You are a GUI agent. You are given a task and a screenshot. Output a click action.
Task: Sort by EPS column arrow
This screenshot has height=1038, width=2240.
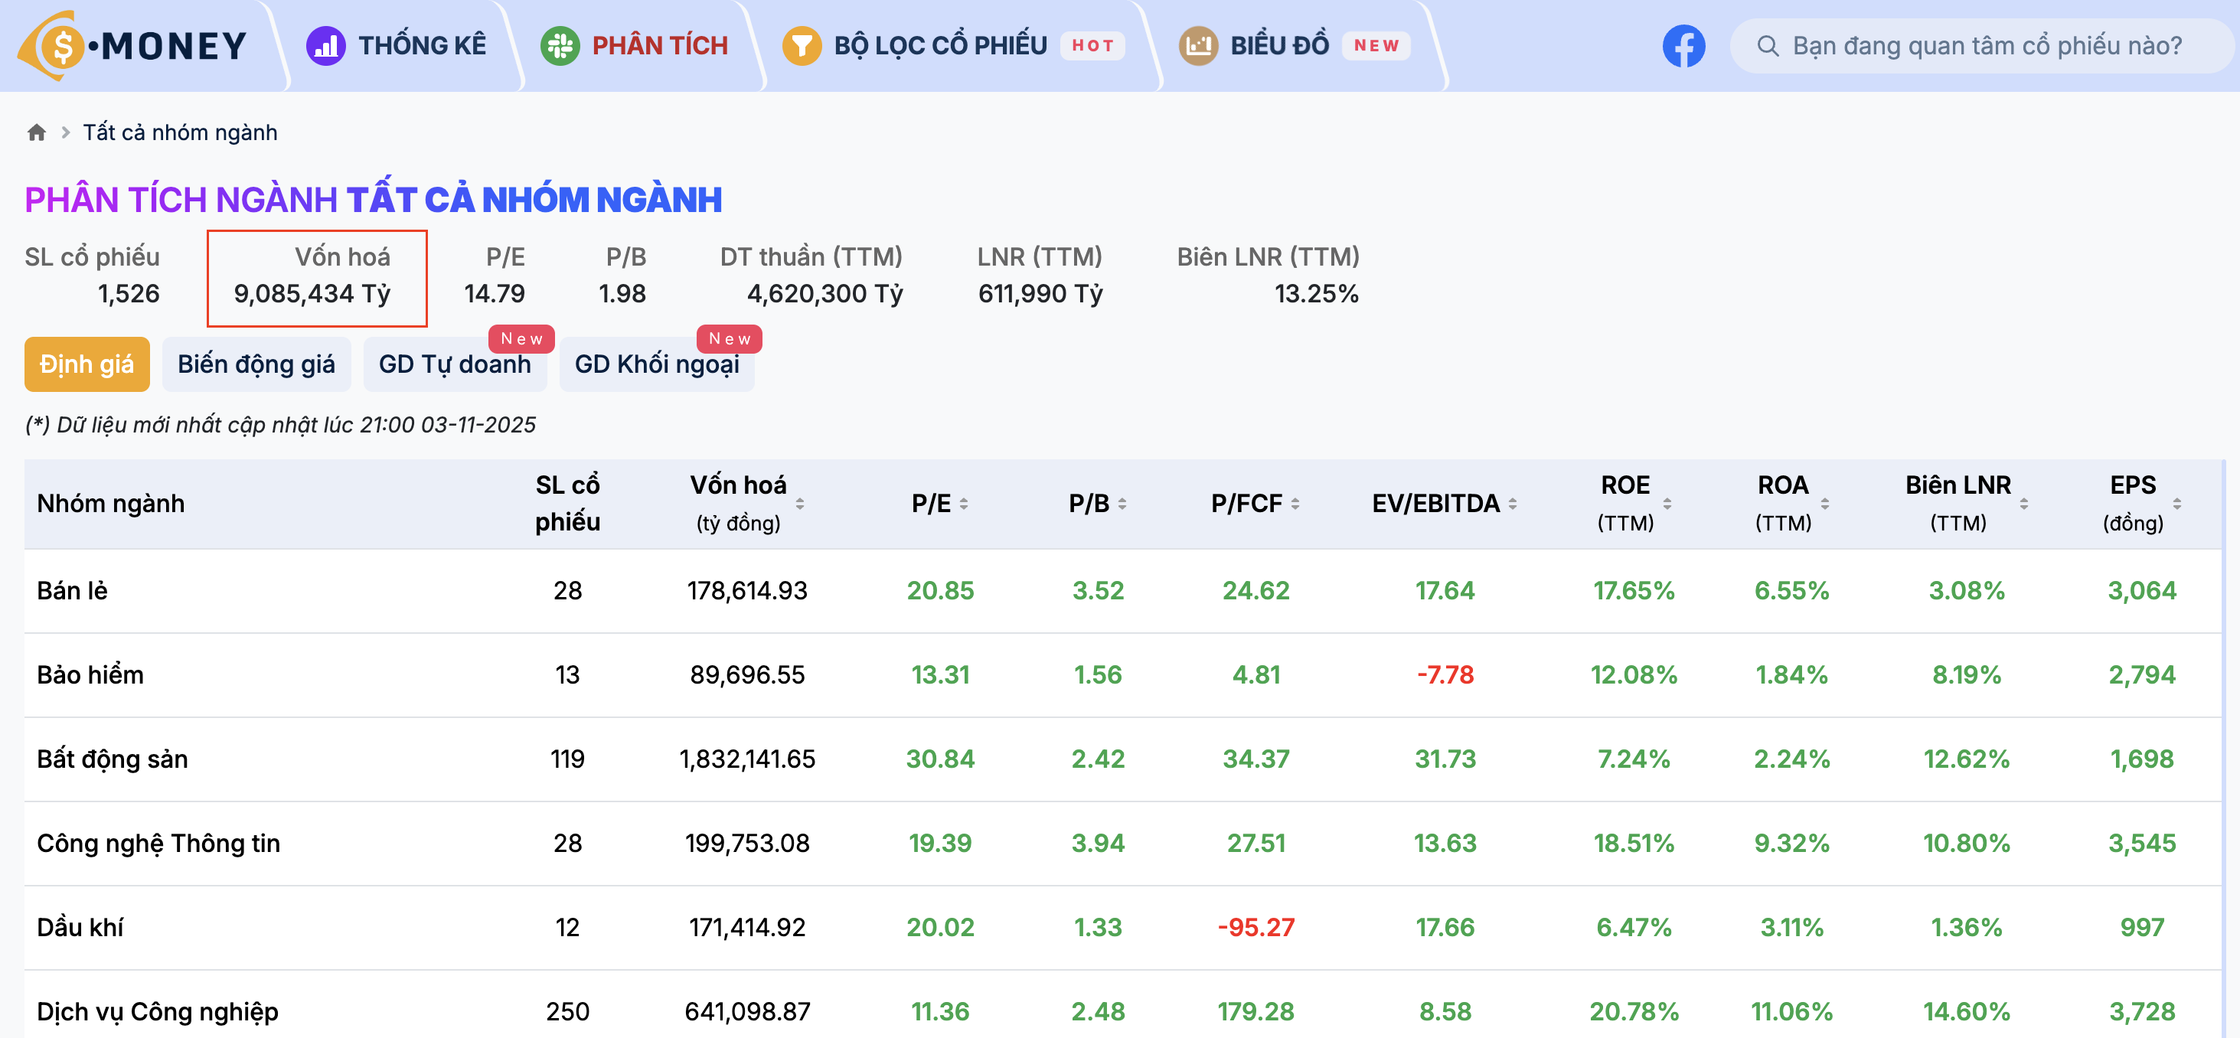pyautogui.click(x=2176, y=504)
